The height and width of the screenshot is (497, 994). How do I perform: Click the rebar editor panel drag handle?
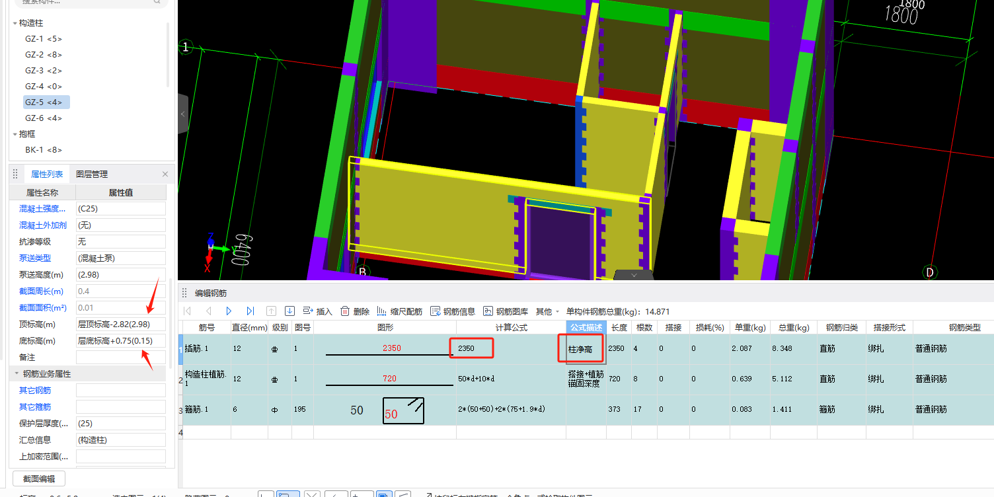point(185,293)
